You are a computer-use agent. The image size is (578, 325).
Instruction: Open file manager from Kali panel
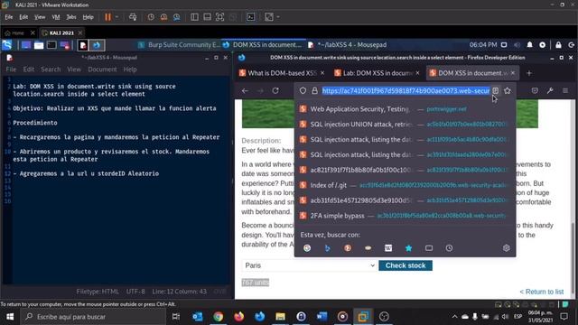pyautogui.click(x=39, y=45)
